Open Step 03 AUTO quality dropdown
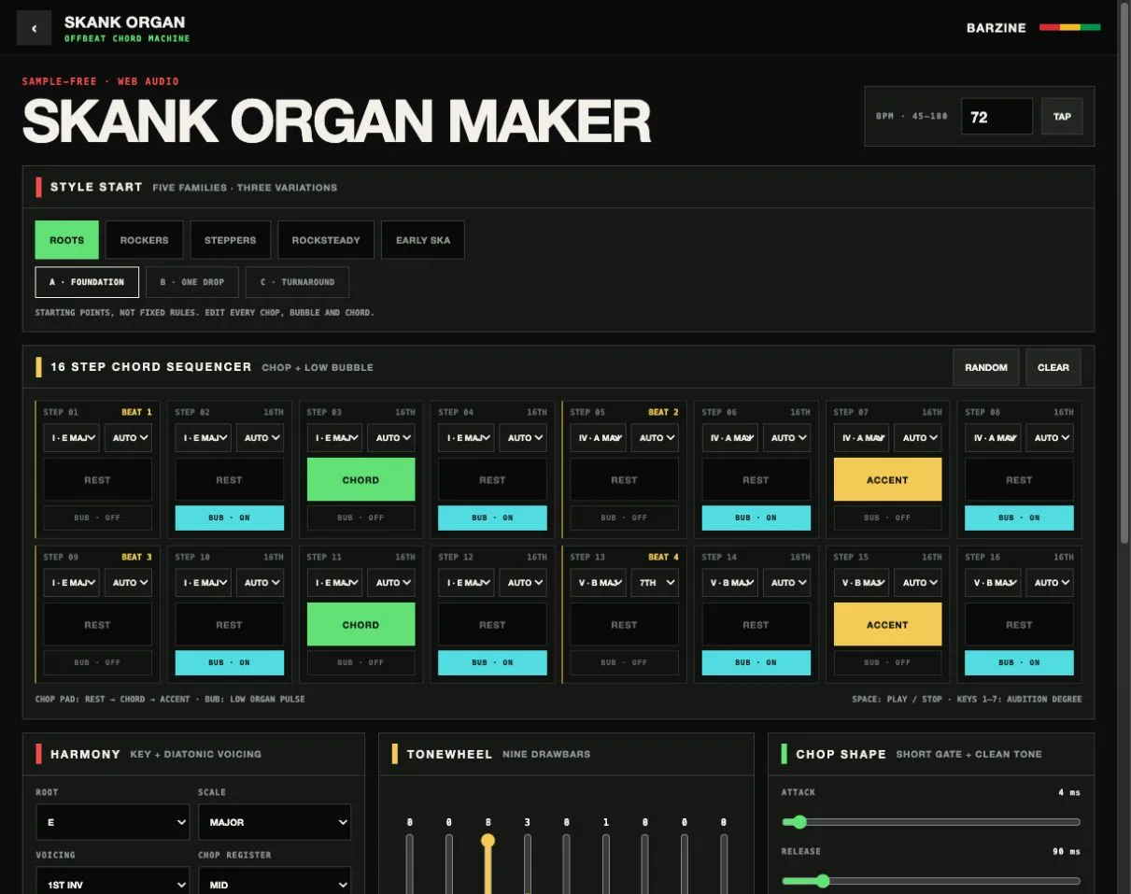 (391, 437)
